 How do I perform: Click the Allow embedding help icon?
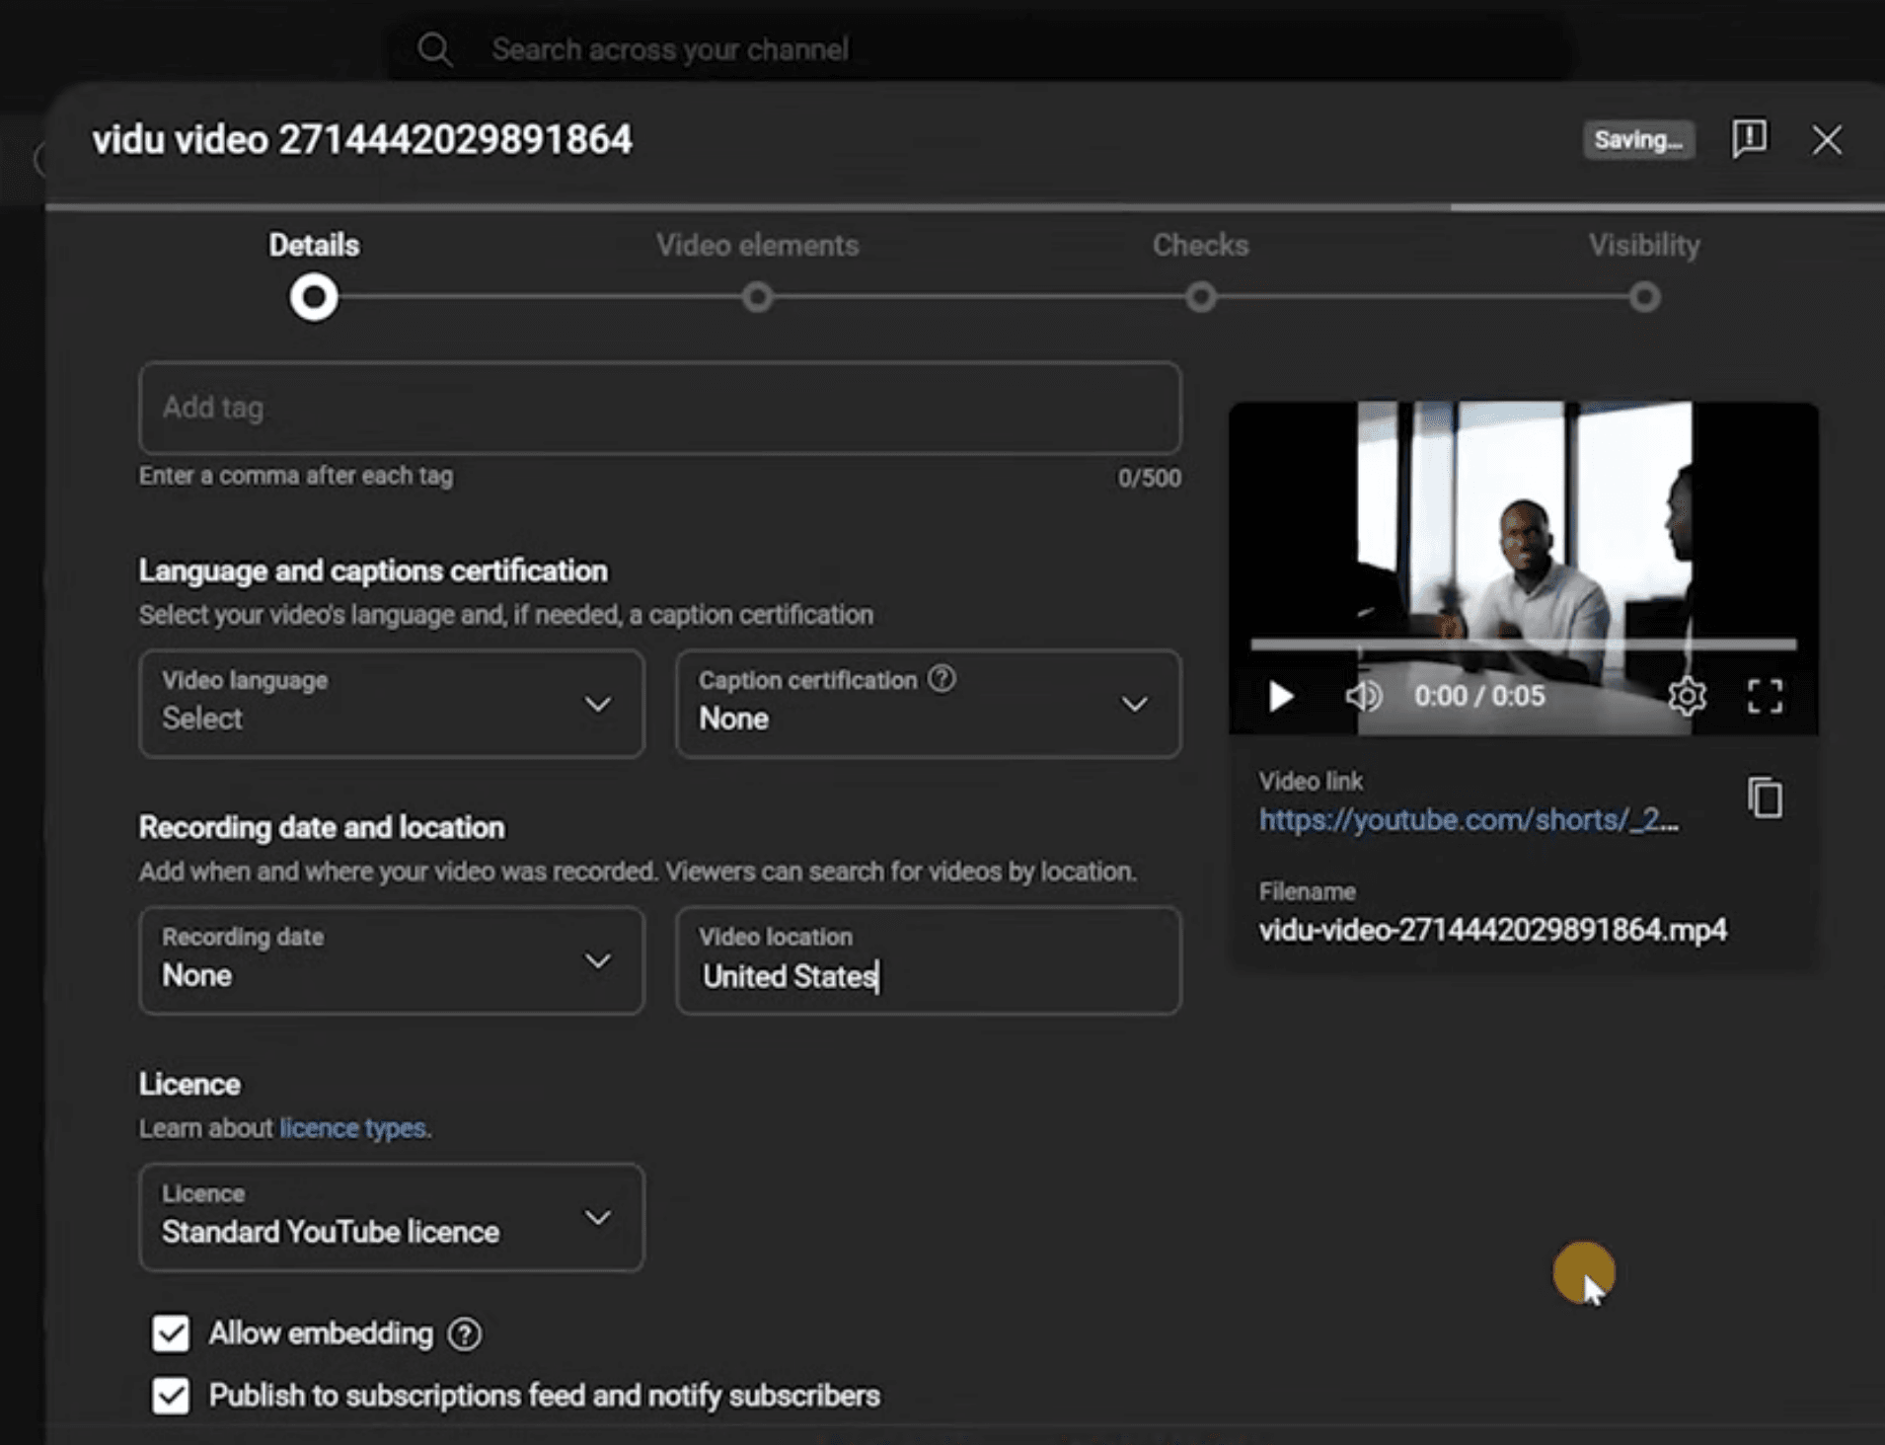click(x=464, y=1333)
